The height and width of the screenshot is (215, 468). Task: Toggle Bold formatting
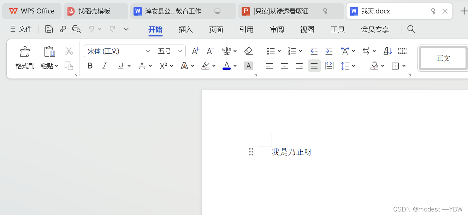(x=90, y=66)
